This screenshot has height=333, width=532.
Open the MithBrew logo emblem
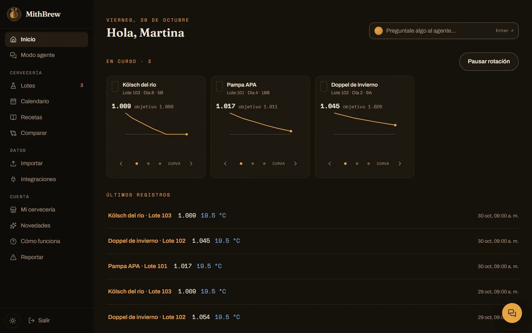coord(14,14)
